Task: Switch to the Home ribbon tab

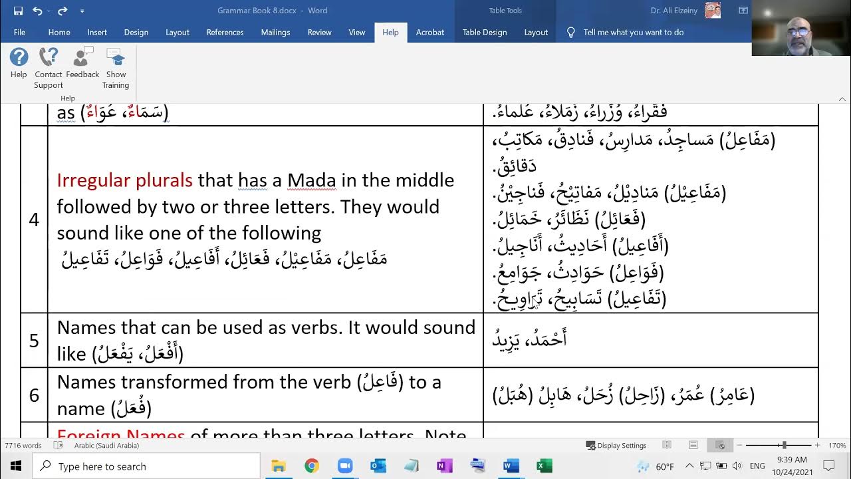Action: 59,32
